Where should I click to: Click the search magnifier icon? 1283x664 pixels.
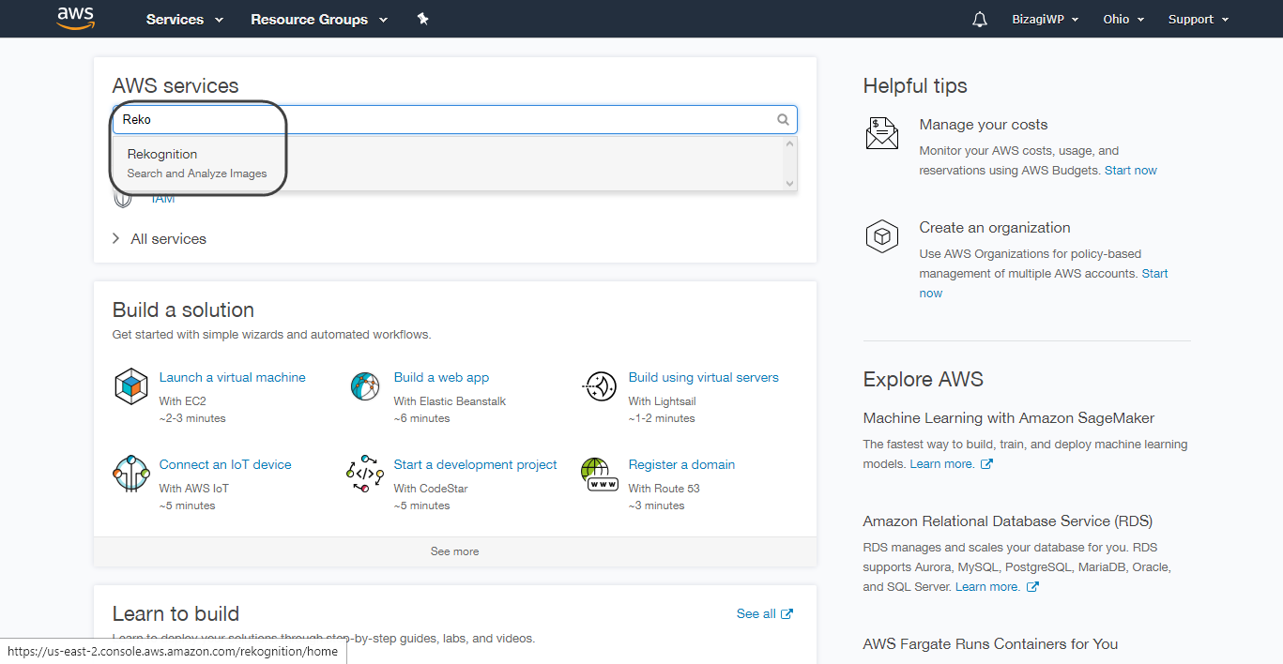pos(783,120)
